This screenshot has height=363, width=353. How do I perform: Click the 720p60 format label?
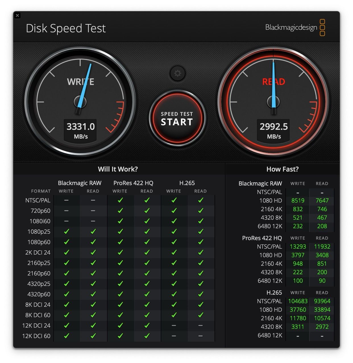click(40, 211)
